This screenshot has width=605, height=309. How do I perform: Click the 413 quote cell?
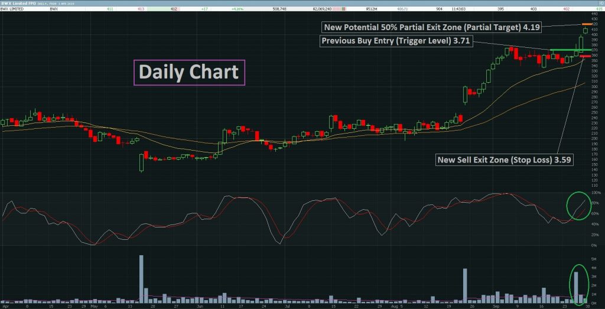point(141,8)
